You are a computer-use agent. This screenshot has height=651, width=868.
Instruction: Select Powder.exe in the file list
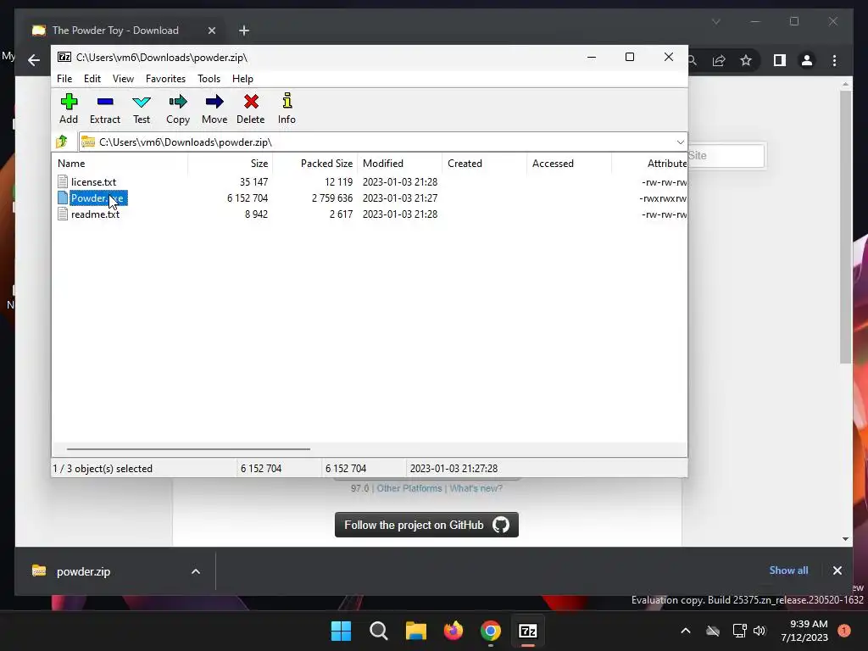pyautogui.click(x=98, y=198)
